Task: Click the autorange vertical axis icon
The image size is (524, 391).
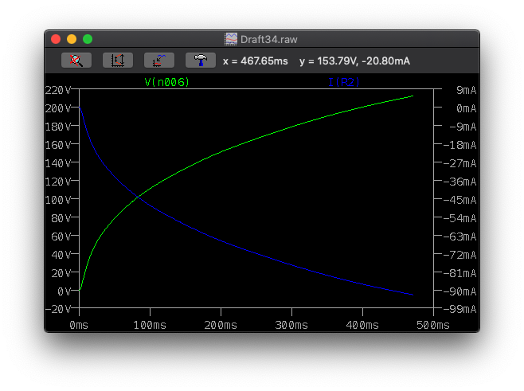Action: pos(118,61)
